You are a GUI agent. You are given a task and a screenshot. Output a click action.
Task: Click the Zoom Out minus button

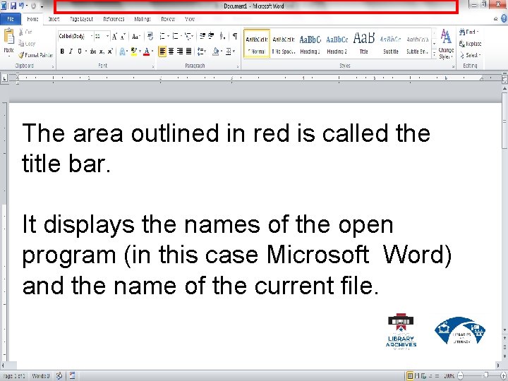(x=460, y=375)
